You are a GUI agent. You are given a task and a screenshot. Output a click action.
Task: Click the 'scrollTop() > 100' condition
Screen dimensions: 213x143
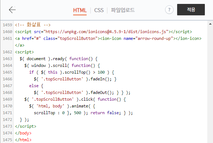pyautogui.click(x=84, y=72)
